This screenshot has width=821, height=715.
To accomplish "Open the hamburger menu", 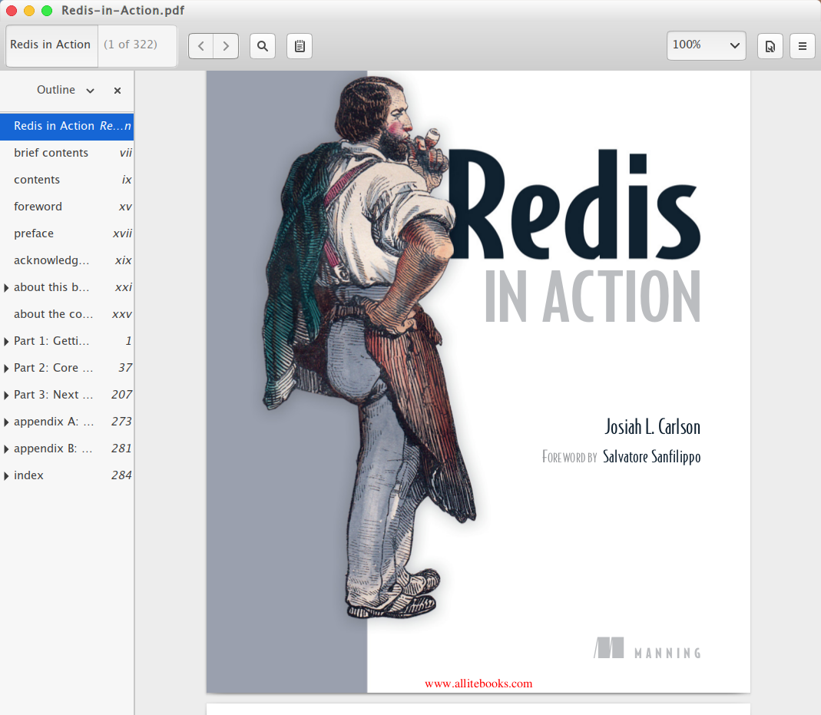I will click(x=802, y=46).
